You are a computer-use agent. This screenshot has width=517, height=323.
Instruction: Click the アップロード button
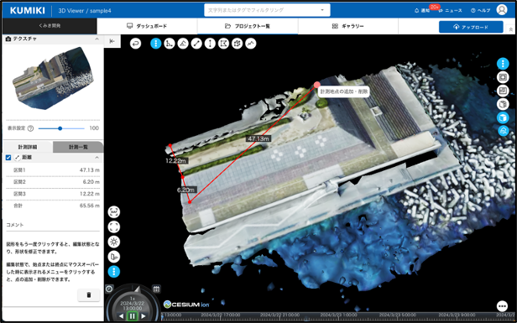click(x=471, y=27)
